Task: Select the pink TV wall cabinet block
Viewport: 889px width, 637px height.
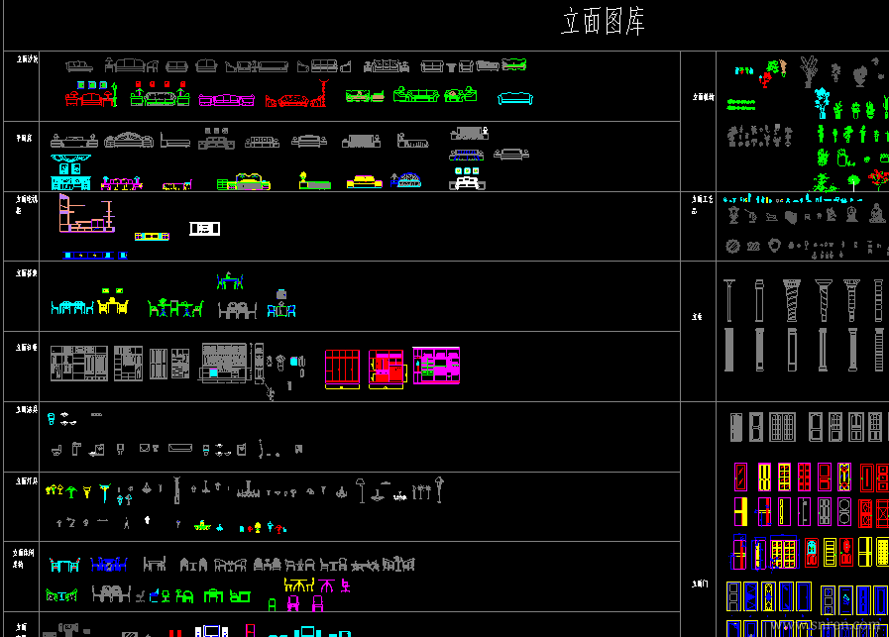Action: [87, 213]
